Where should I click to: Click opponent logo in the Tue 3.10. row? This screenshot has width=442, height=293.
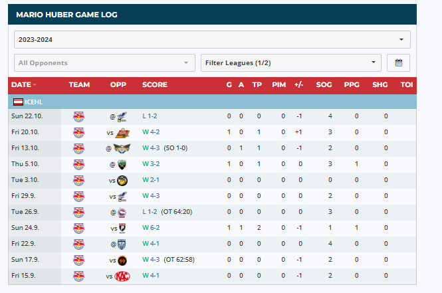pos(122,180)
